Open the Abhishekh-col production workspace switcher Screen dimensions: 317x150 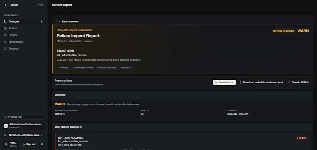23,126
